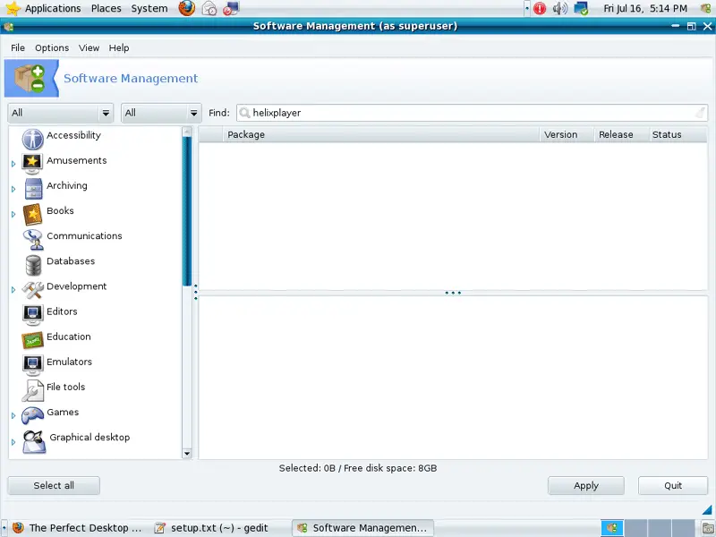This screenshot has width=716, height=537.
Task: Select the Communications category label
Action: coord(84,236)
